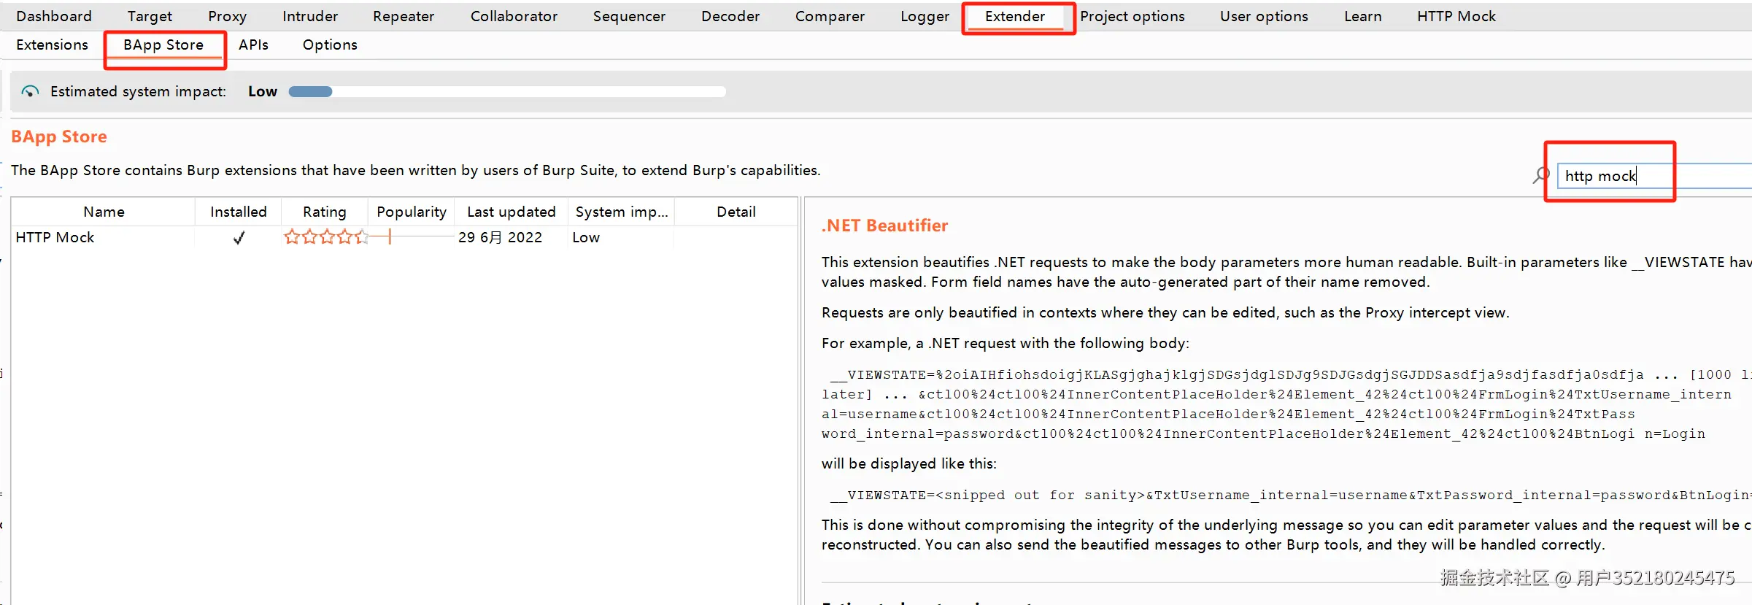The width and height of the screenshot is (1752, 605).
Task: Switch to Extensions sub-tab
Action: click(x=52, y=45)
